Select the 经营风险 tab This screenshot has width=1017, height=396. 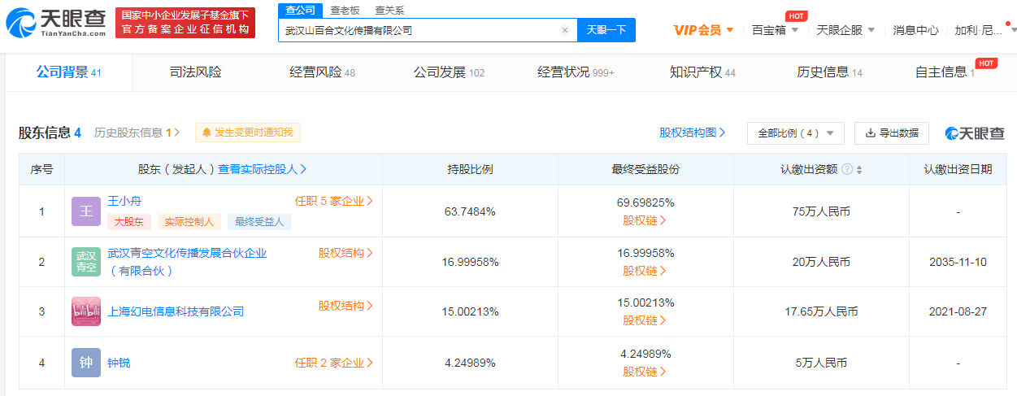tap(323, 72)
